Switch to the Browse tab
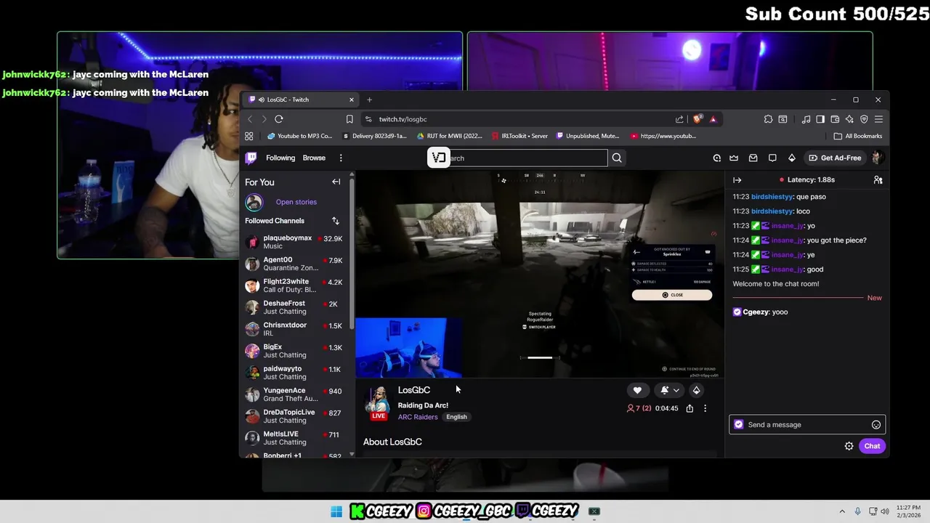The width and height of the screenshot is (930, 523). pos(314,158)
